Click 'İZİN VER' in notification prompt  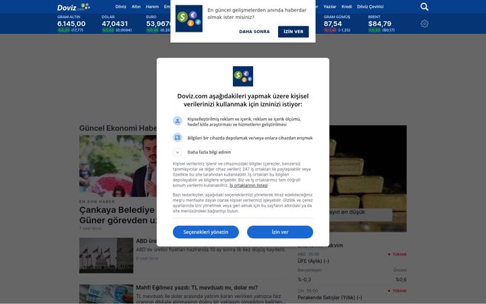(293, 32)
